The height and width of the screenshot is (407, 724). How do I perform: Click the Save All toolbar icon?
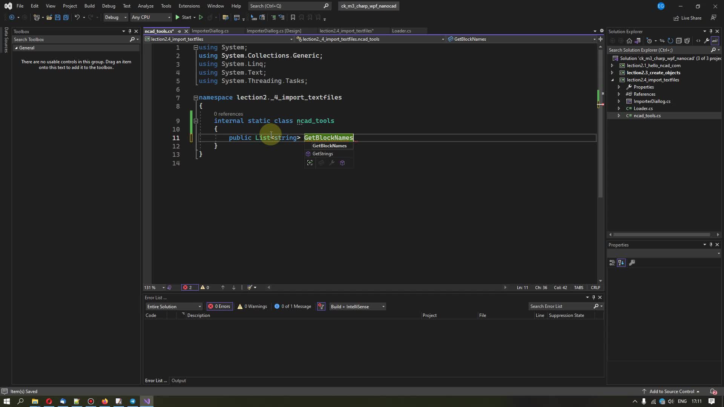[x=66, y=17]
